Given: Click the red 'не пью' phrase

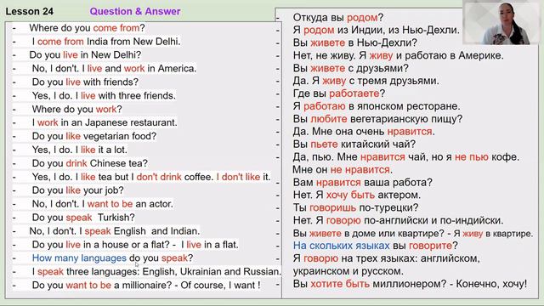Looking at the screenshot, I should (x=472, y=156).
